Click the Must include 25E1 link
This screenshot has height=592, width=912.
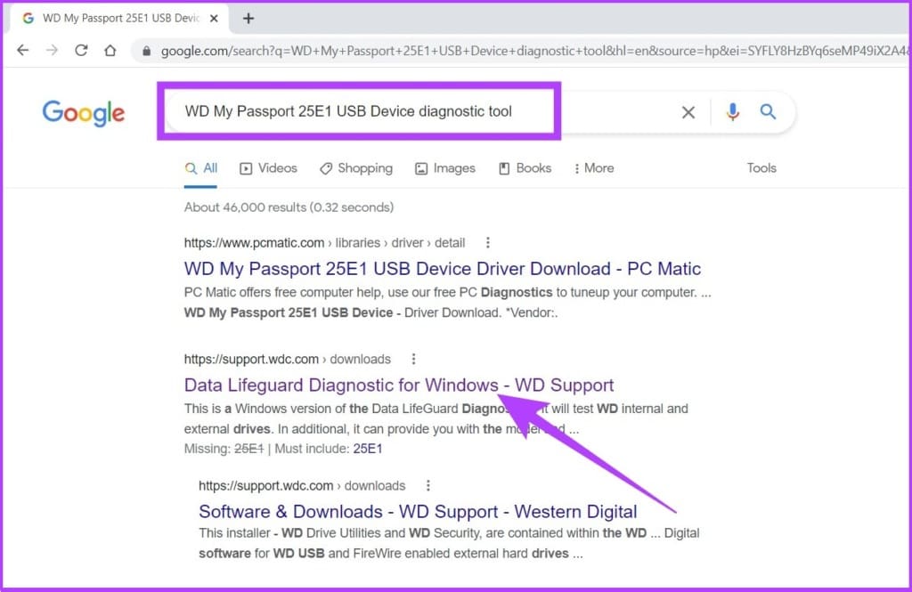tap(368, 449)
